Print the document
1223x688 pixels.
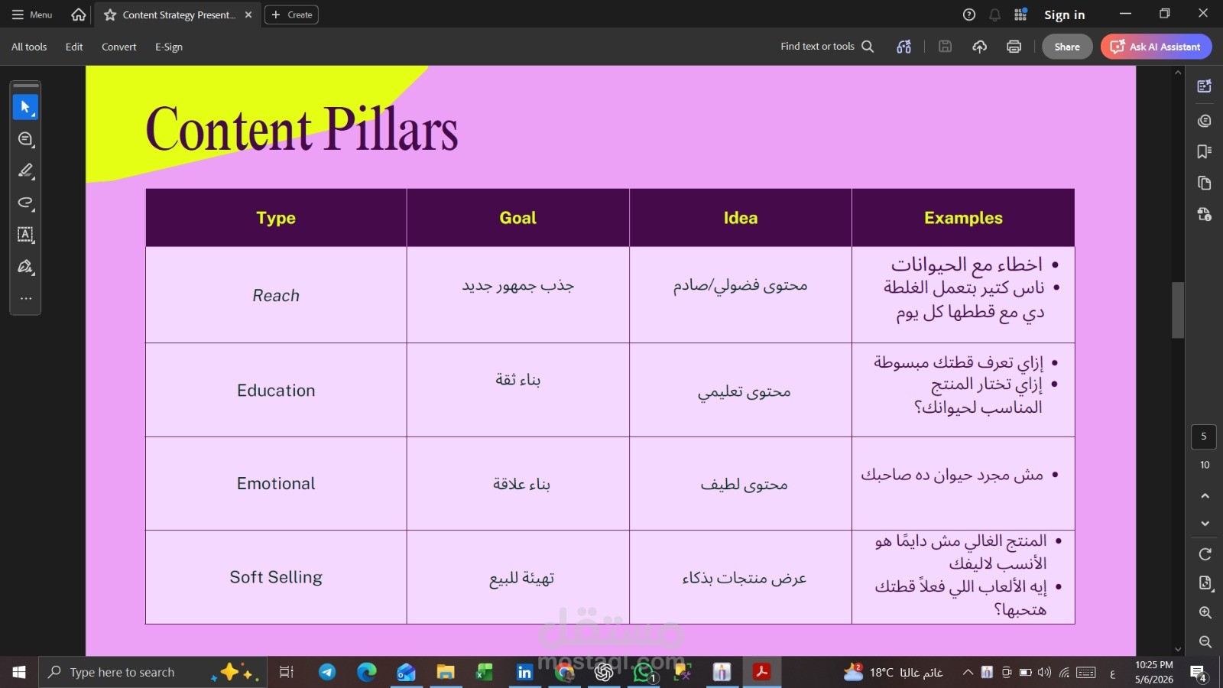(x=1014, y=47)
